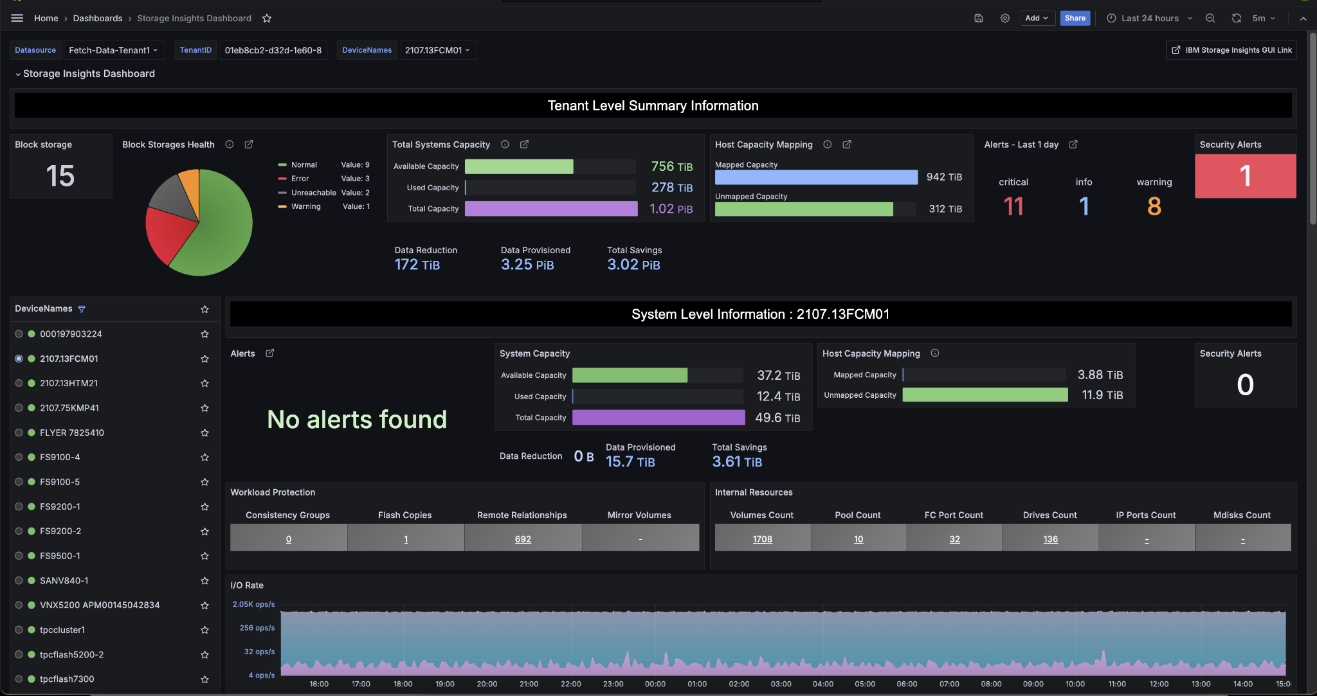
Task: Star the Storage Insights Dashboard as favorite
Action: [267, 18]
